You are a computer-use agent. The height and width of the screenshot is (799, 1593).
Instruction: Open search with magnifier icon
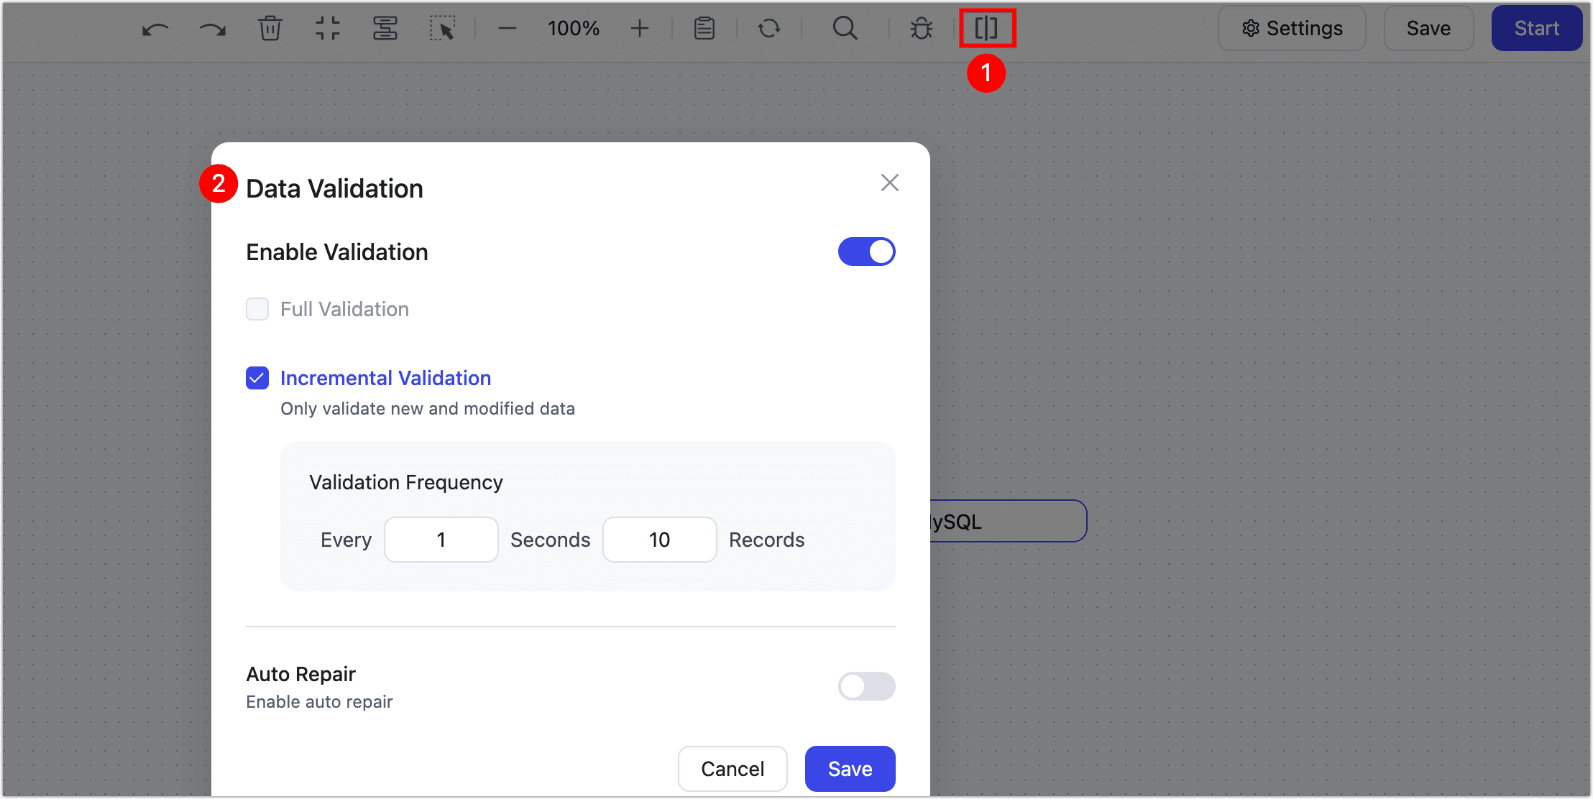(845, 29)
